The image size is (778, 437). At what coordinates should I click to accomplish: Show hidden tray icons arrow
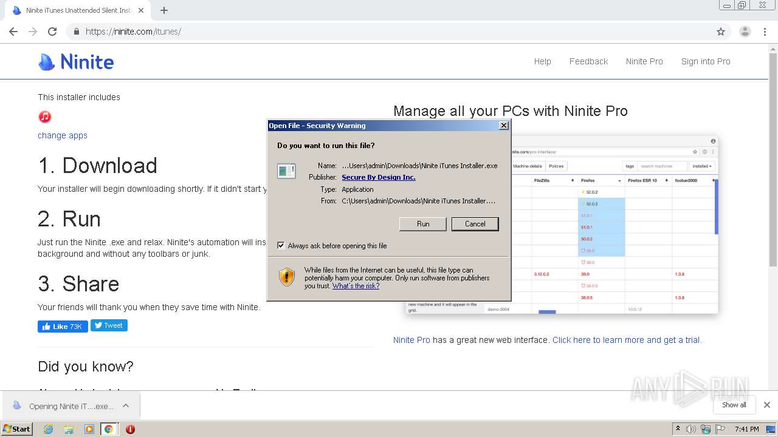(x=678, y=429)
